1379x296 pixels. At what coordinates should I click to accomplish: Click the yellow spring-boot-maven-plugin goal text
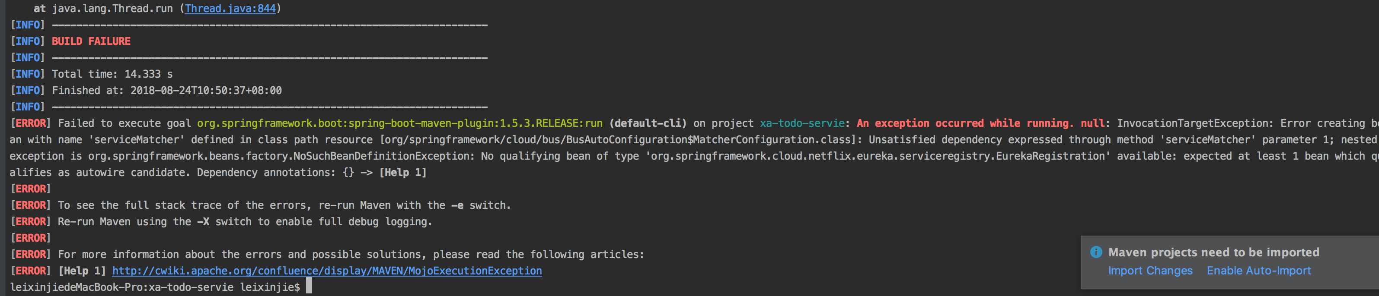pyautogui.click(x=400, y=123)
